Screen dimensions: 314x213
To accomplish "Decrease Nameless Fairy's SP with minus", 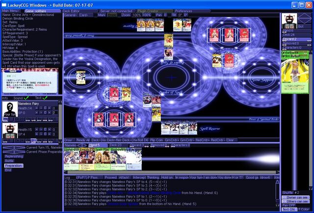I will pos(41,113).
